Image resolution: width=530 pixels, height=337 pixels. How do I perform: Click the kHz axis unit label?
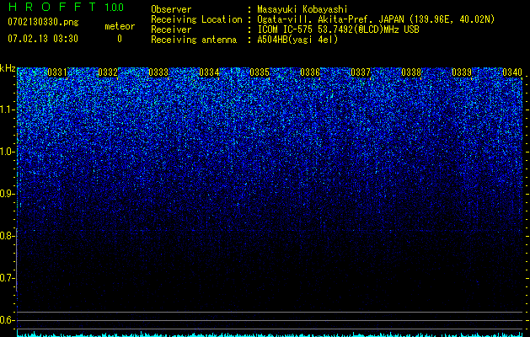[8, 68]
